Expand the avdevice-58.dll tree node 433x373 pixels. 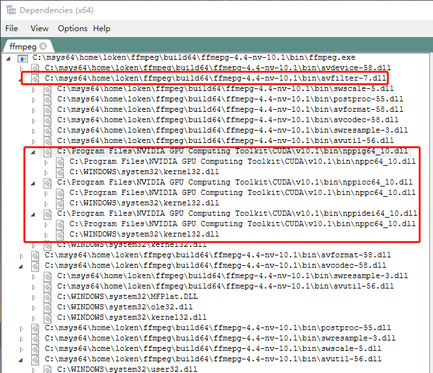(x=23, y=68)
